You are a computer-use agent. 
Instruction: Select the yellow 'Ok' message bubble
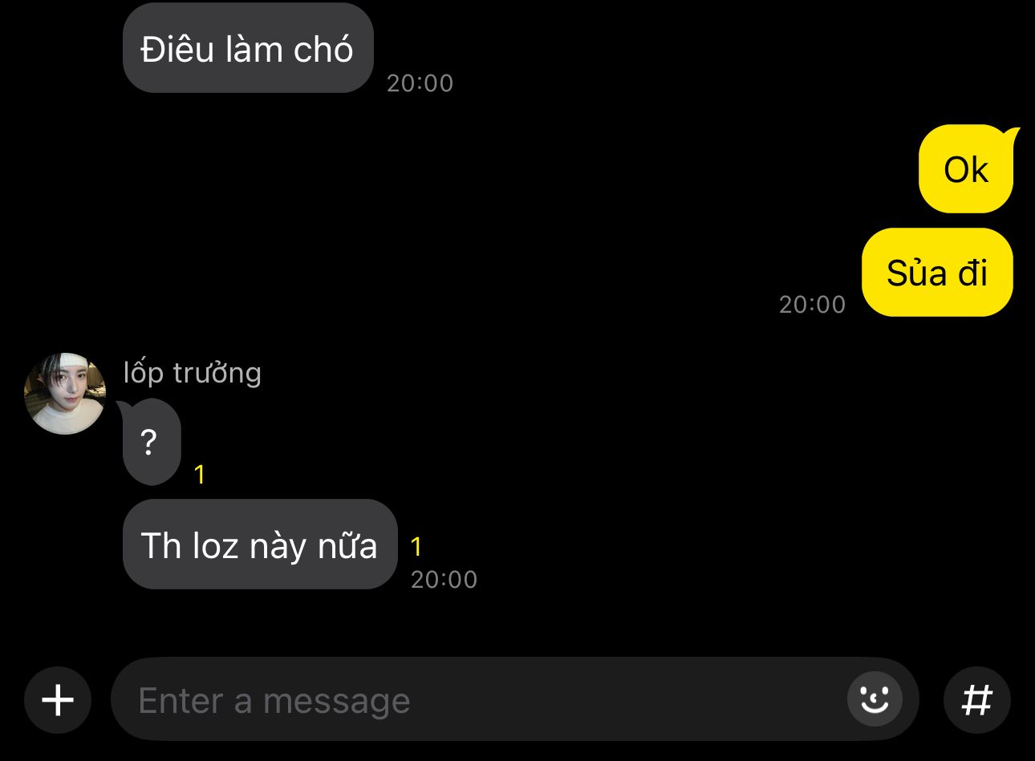coord(966,169)
